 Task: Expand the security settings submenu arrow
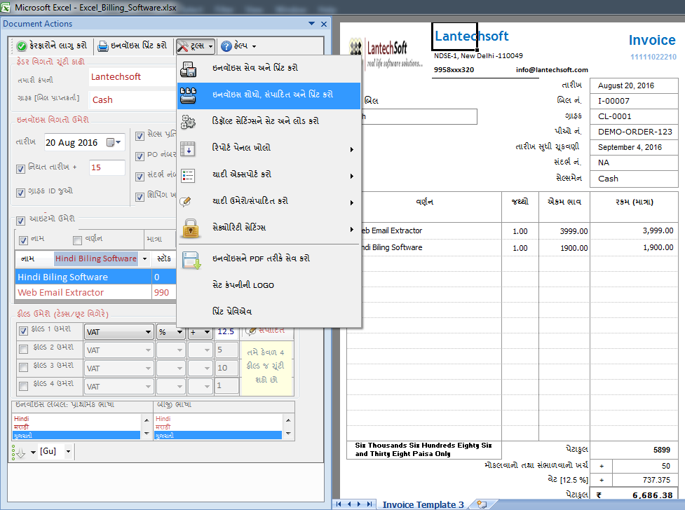[x=352, y=230]
